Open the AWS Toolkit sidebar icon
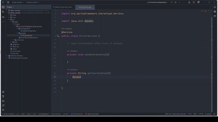This screenshot has width=218, height=122. tap(3, 17)
